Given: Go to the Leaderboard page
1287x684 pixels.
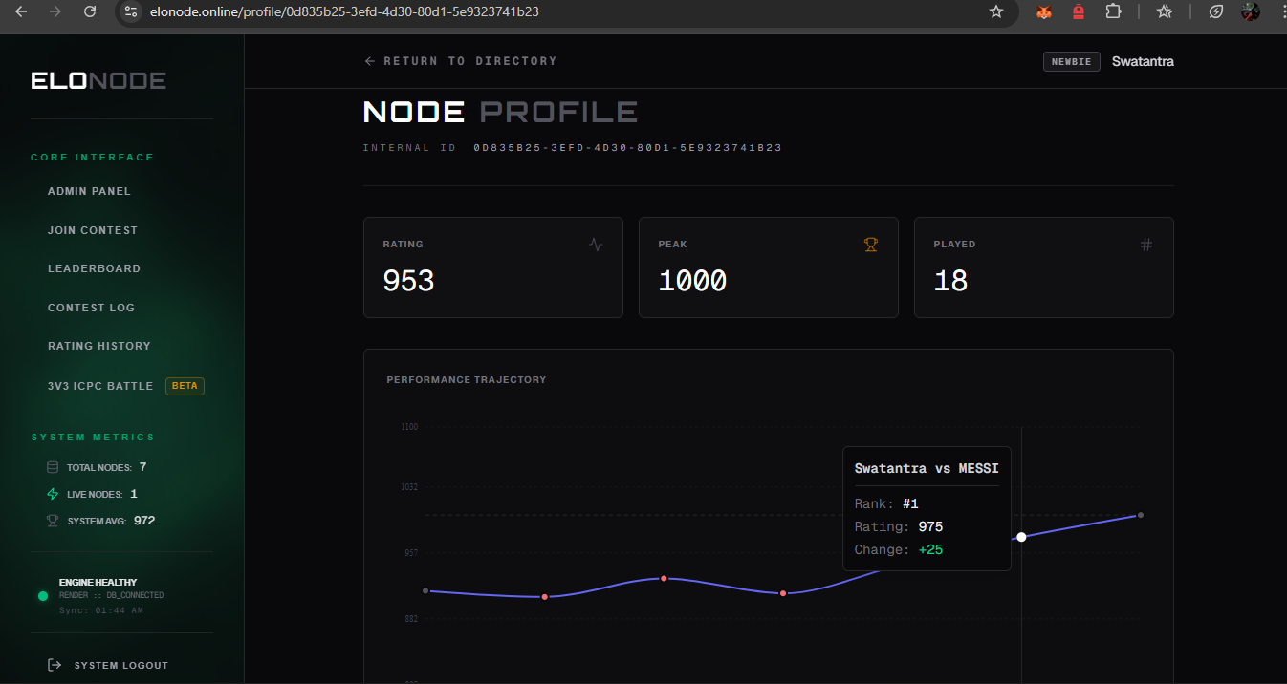Looking at the screenshot, I should coord(94,268).
